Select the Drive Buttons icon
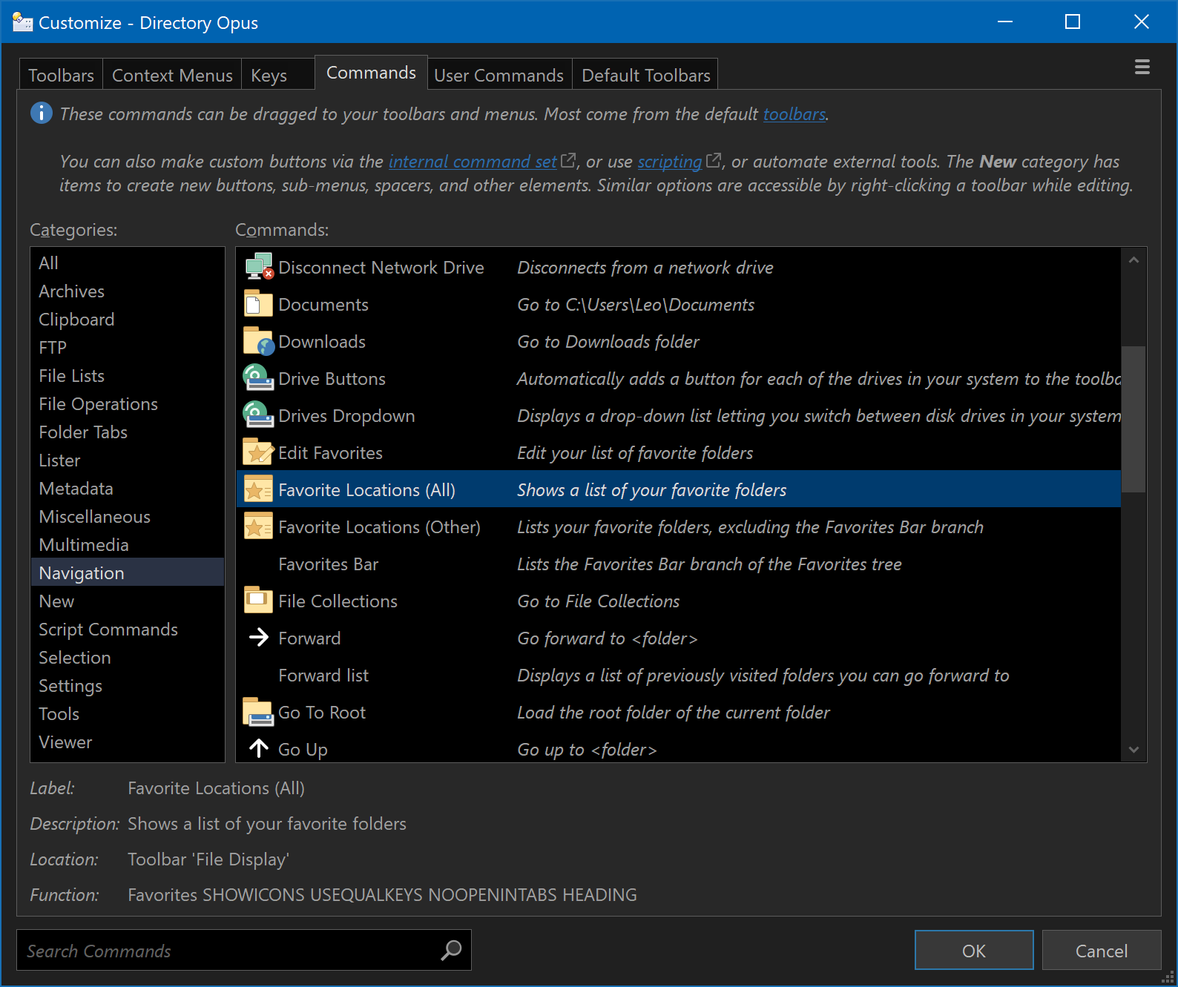Viewport: 1178px width, 987px height. 258,378
